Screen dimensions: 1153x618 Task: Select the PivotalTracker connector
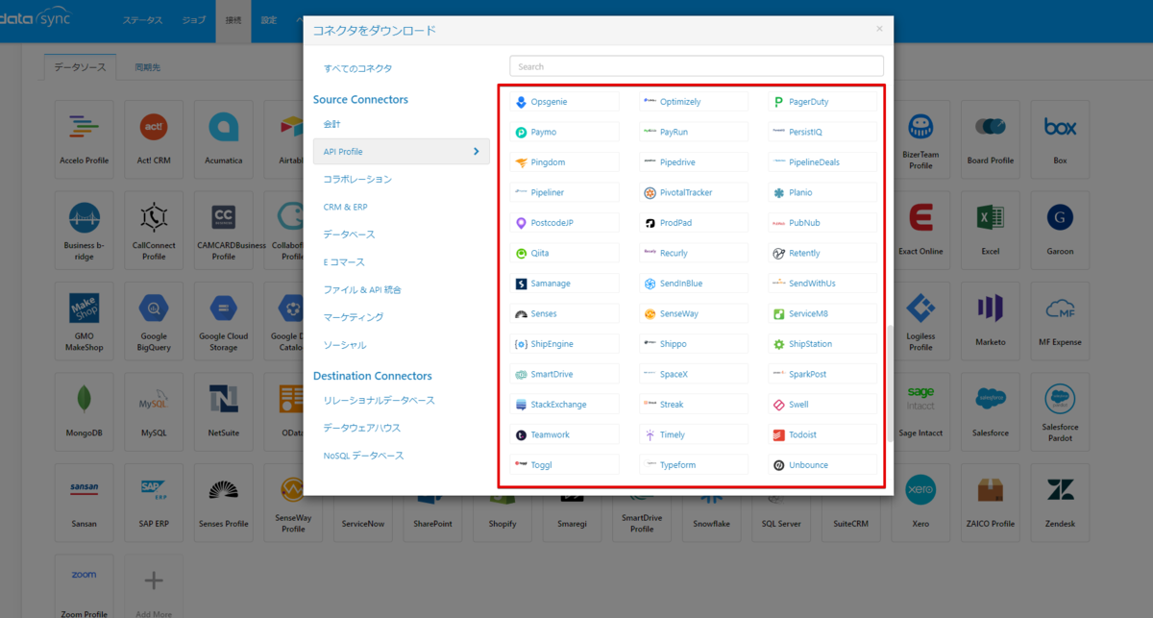click(693, 192)
